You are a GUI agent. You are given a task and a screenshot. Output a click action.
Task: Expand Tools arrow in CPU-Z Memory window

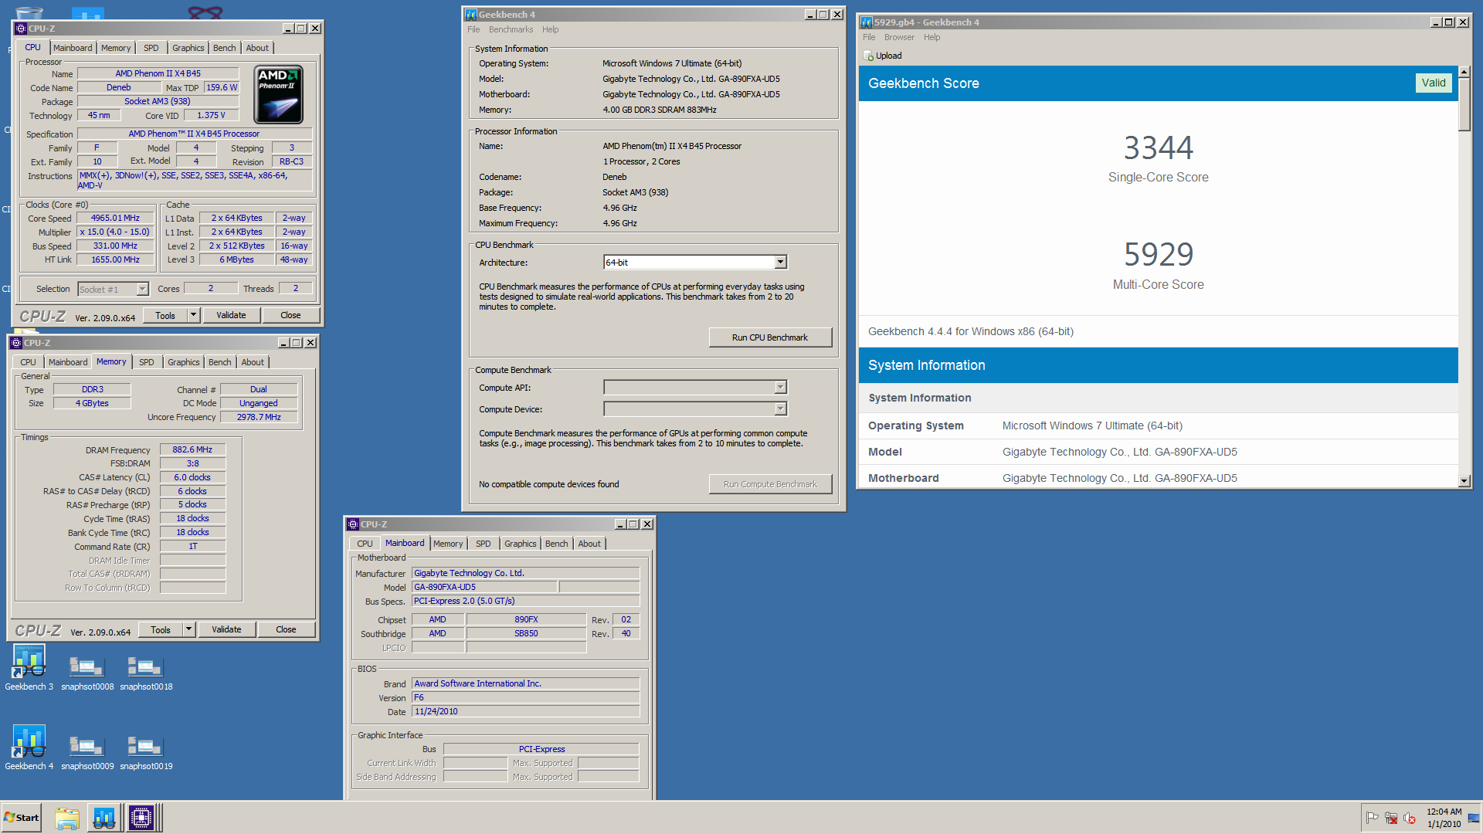click(189, 629)
